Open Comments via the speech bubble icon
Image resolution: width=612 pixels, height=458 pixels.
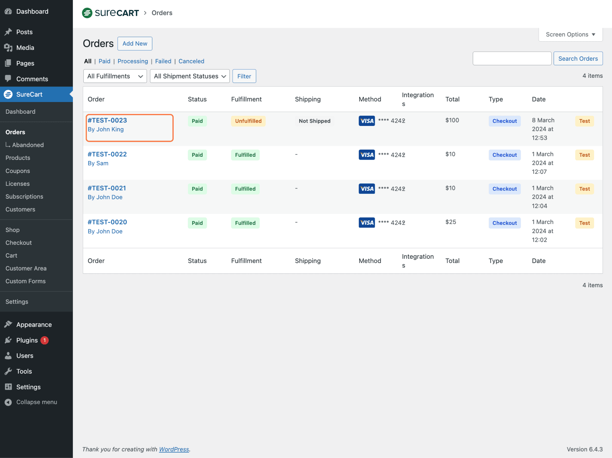click(x=8, y=79)
